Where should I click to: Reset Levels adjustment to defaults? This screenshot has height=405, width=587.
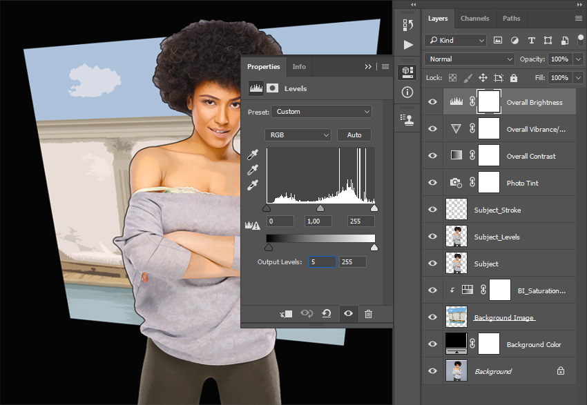click(327, 314)
